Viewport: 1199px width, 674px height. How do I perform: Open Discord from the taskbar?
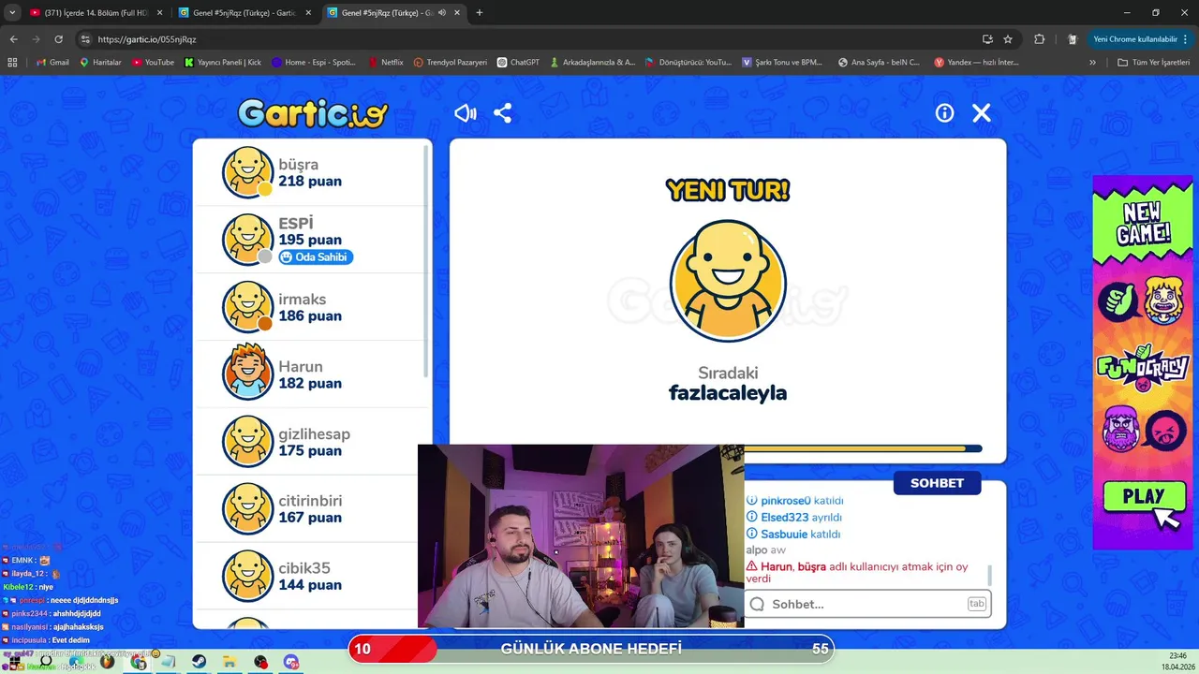pos(291,662)
